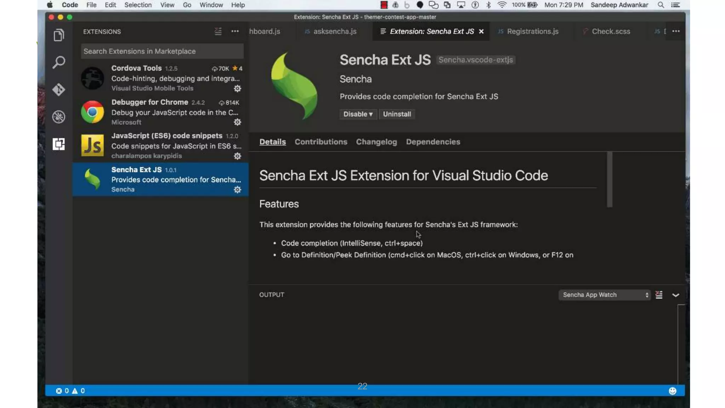This screenshot has height=408, width=725.
Task: Clear the Output panel
Action: click(659, 295)
